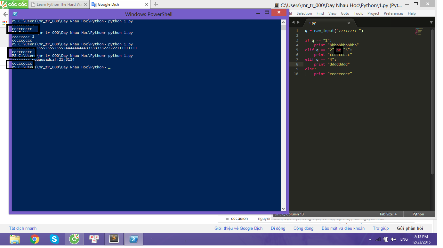
Task: Close the 1.py tab in Sublime
Action: coord(349,23)
